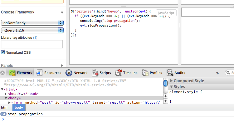The height and width of the screenshot is (128, 234).
Task: Open the Profiles panel
Action: click(152, 73)
